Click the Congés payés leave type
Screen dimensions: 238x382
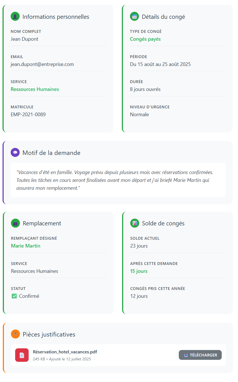(145, 39)
